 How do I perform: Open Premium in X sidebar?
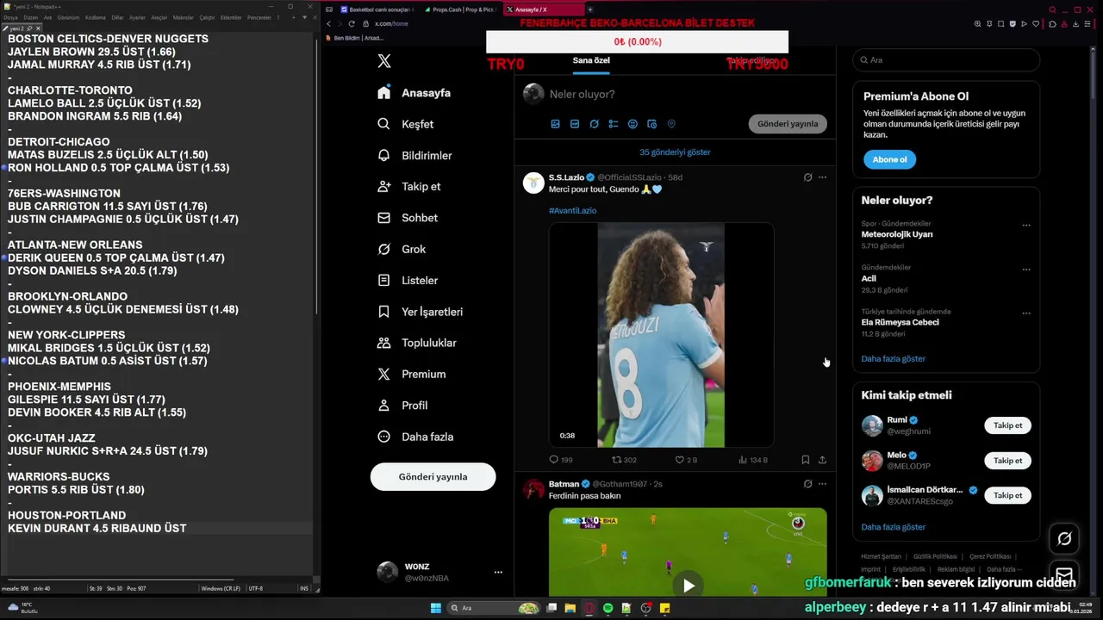pyautogui.click(x=412, y=374)
